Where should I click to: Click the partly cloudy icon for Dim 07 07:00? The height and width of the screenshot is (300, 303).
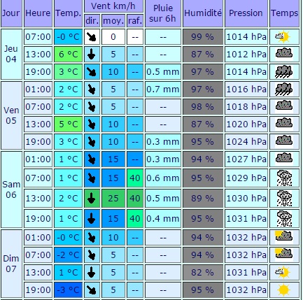coord(283,255)
